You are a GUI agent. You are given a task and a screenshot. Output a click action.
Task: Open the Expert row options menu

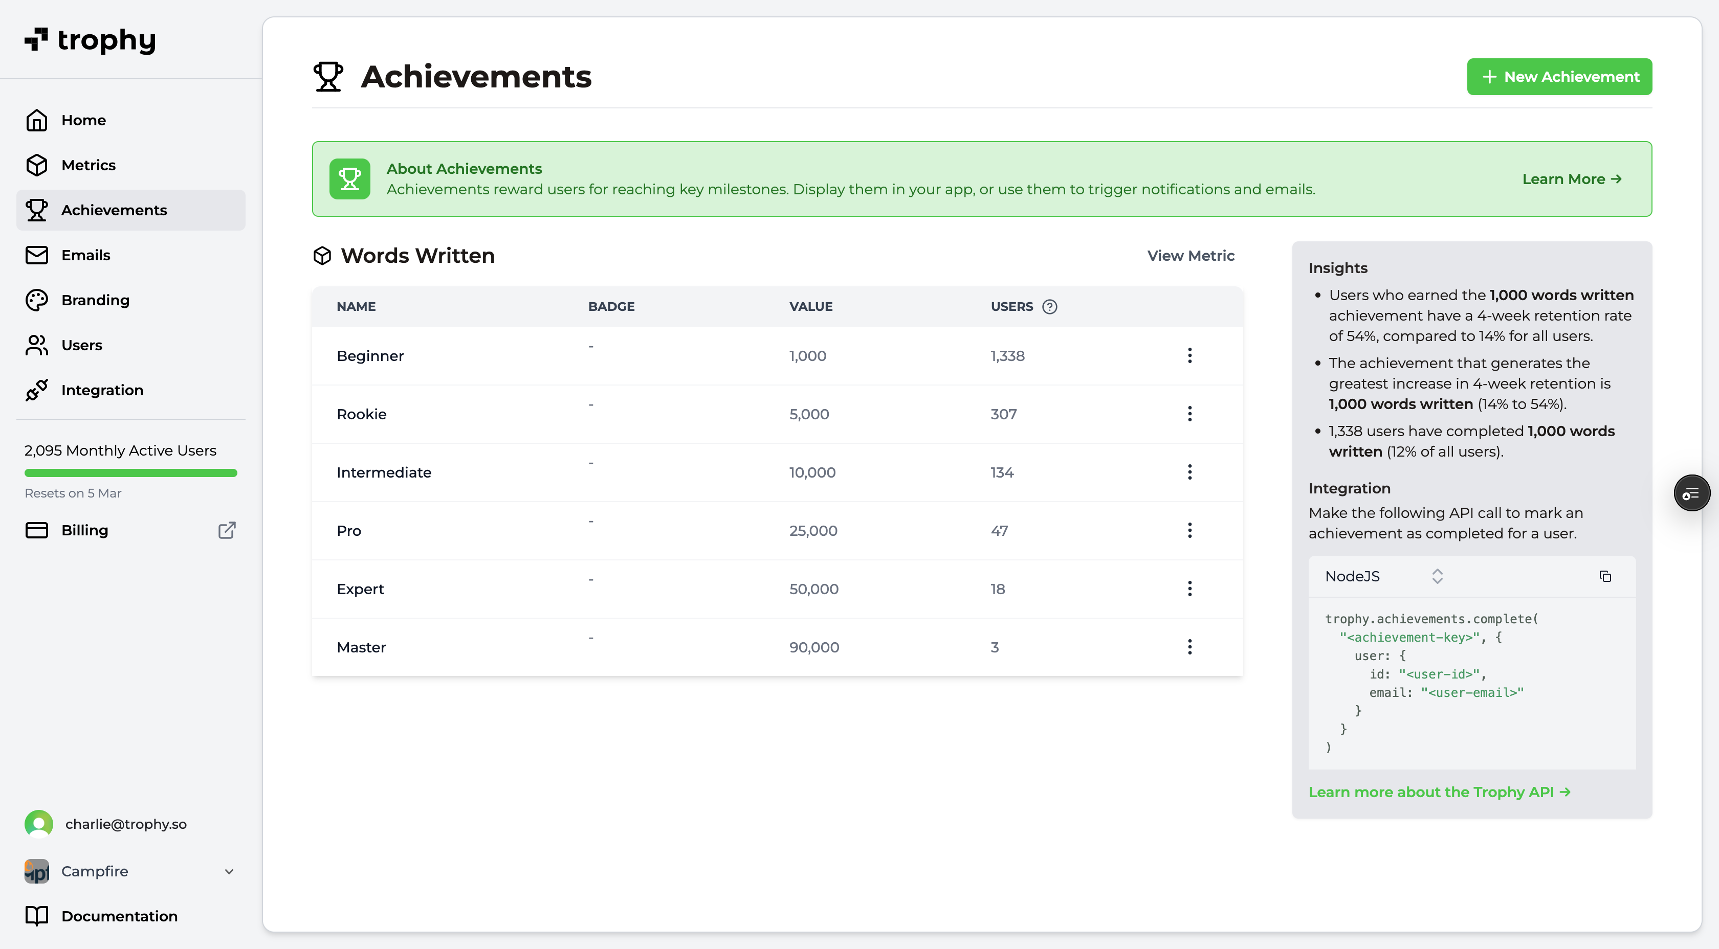1189,588
